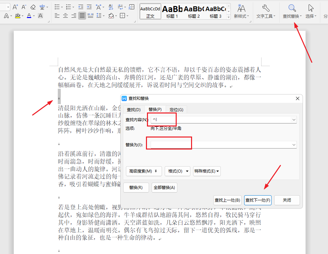Toggle the decrease indent control

[x=81, y=7]
